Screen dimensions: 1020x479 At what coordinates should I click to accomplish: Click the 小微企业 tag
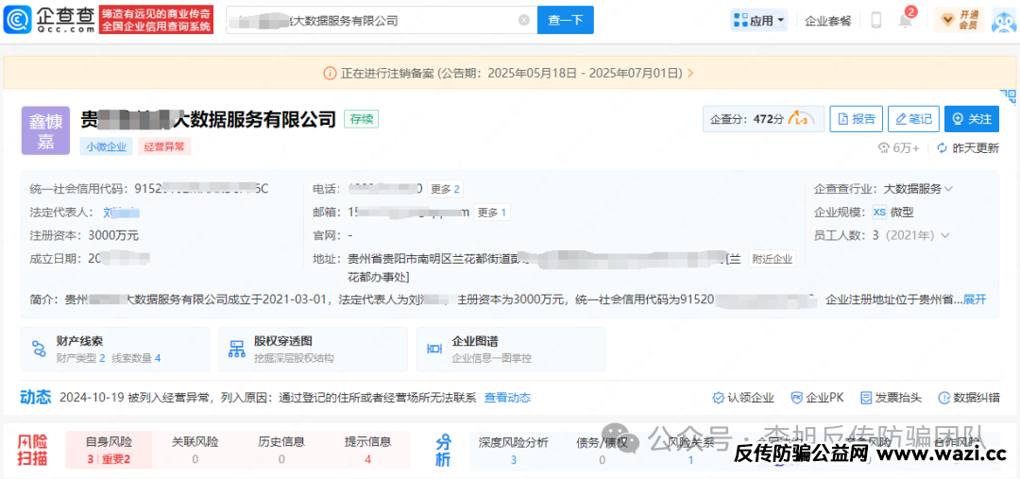(107, 147)
